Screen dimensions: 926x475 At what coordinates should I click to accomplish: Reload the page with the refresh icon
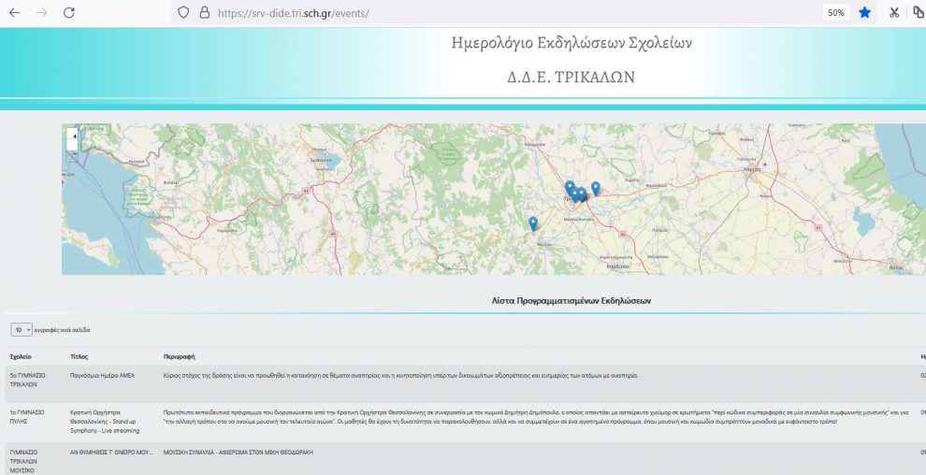click(69, 13)
